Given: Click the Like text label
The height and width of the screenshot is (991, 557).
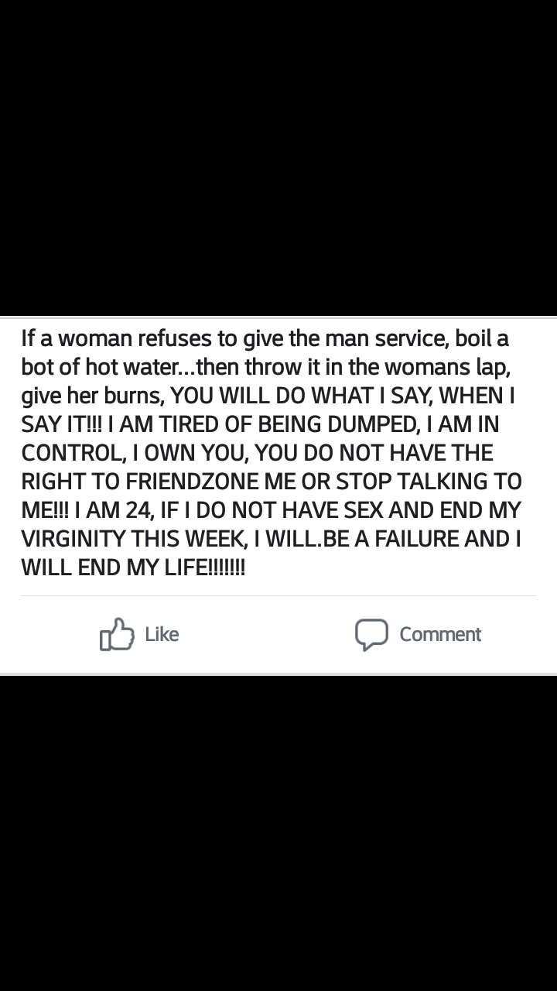Looking at the screenshot, I should pyautogui.click(x=162, y=634).
